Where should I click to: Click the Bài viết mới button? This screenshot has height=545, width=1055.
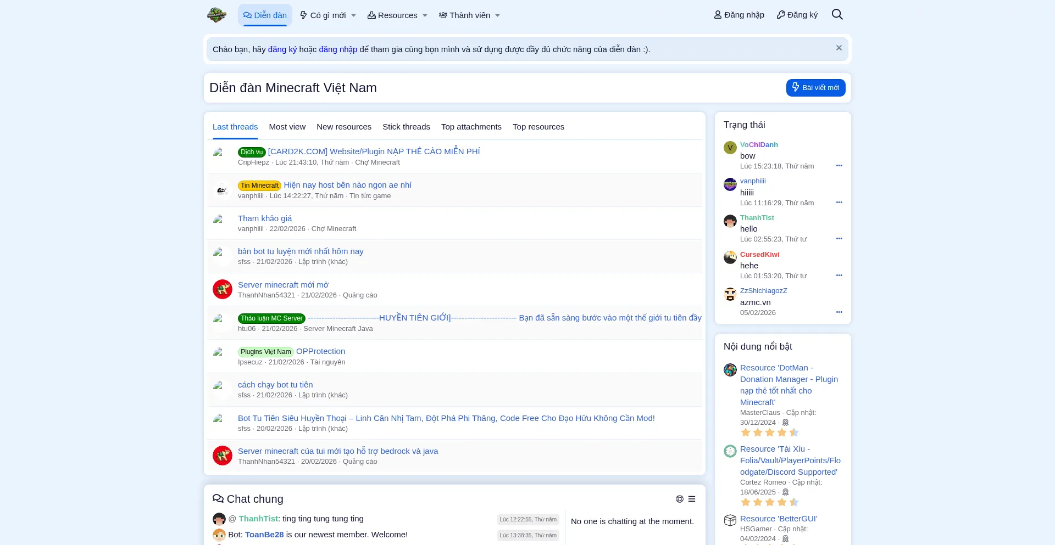[x=816, y=88]
